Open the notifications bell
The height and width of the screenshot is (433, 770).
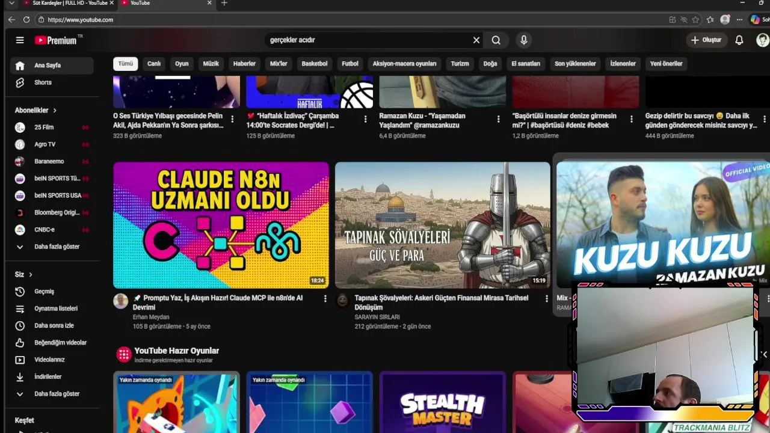[739, 40]
